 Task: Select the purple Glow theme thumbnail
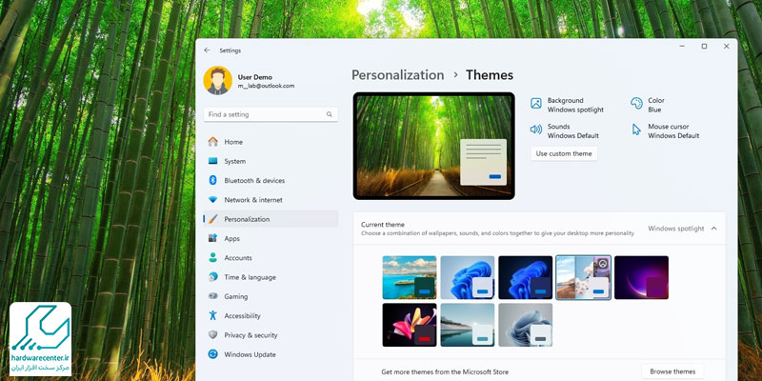coord(641,277)
